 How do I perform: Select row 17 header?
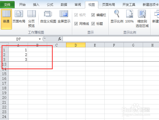click(x=4, y=83)
